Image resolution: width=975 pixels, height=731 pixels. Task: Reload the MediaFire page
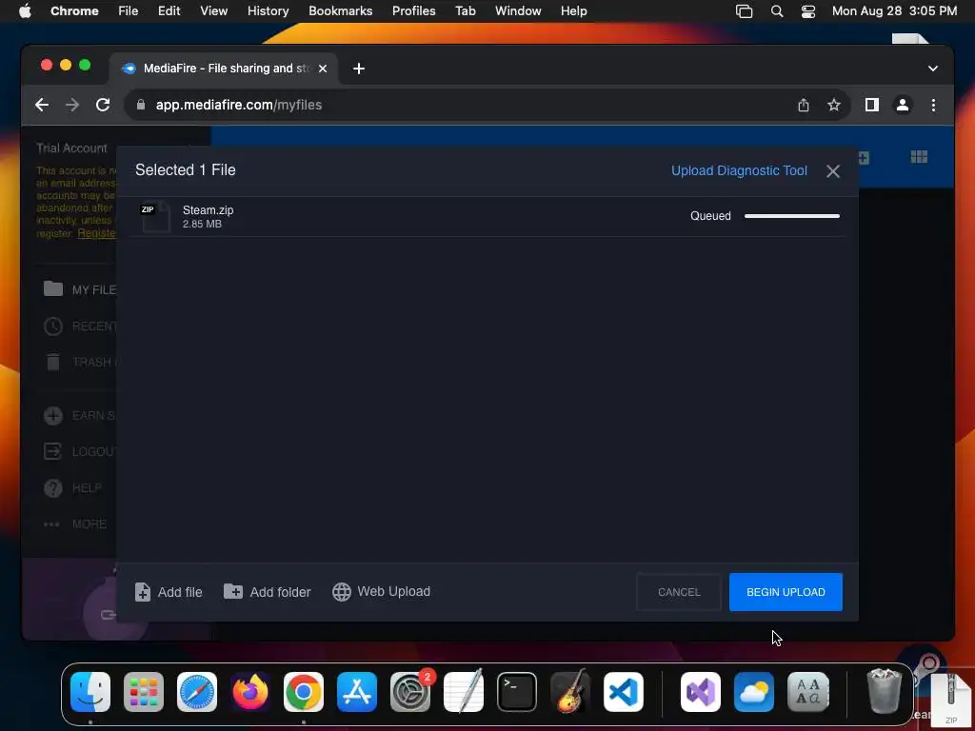103,105
